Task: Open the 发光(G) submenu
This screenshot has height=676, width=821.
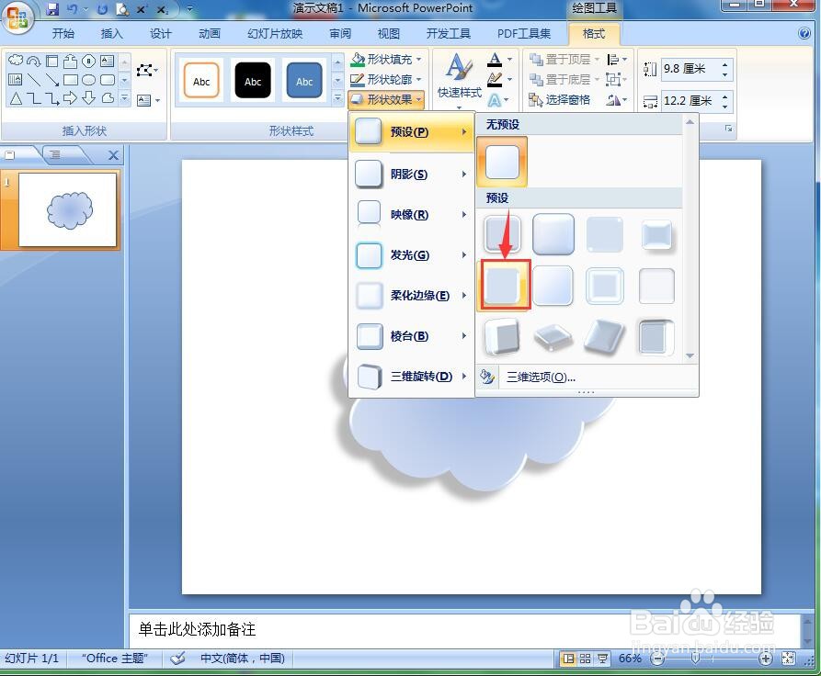Action: (x=412, y=254)
